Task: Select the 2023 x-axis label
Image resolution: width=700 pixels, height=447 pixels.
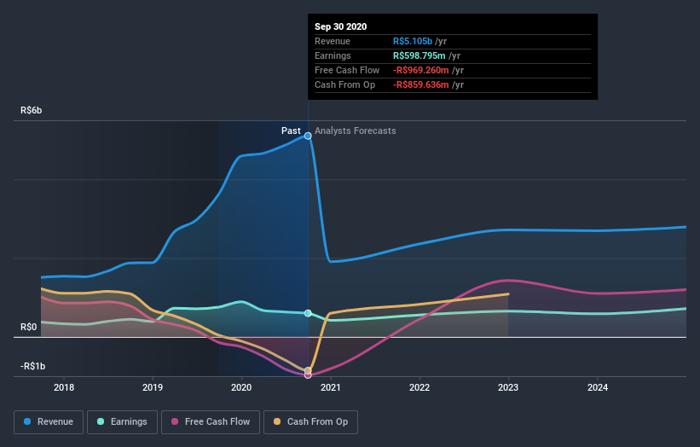Action: click(508, 387)
